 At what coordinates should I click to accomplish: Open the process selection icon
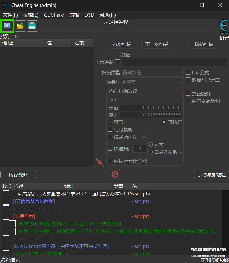point(7,26)
